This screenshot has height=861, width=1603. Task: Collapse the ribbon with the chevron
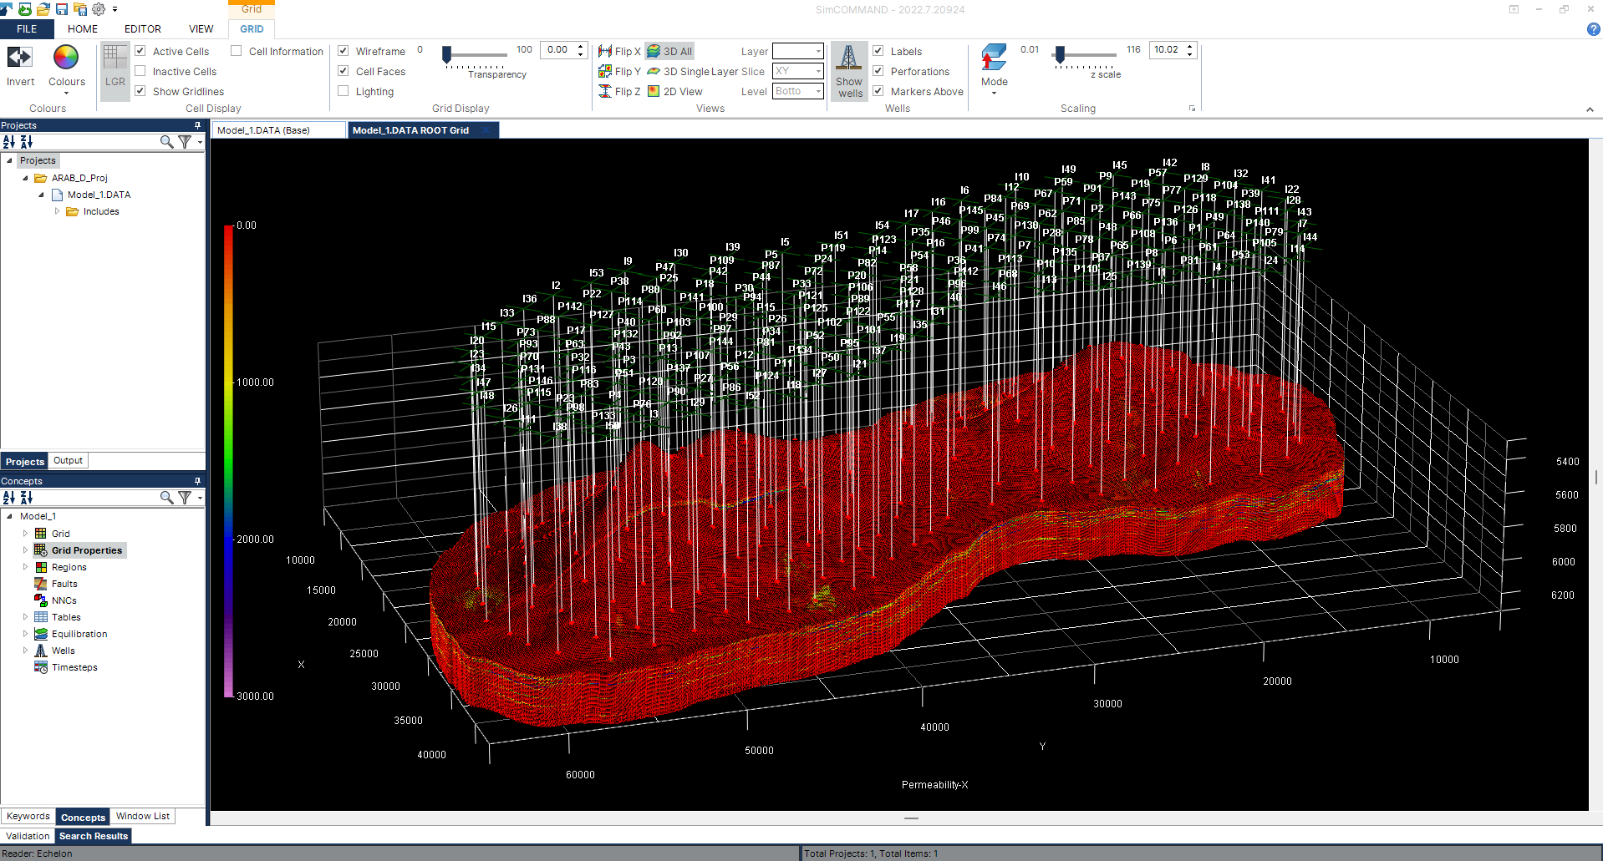click(x=1590, y=109)
